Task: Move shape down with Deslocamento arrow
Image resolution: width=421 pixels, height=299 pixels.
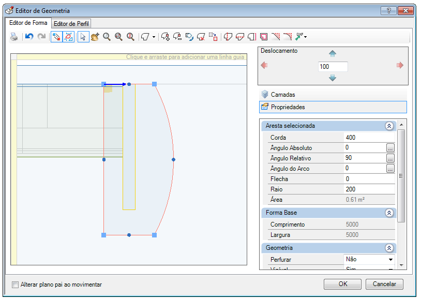Action: 333,78
